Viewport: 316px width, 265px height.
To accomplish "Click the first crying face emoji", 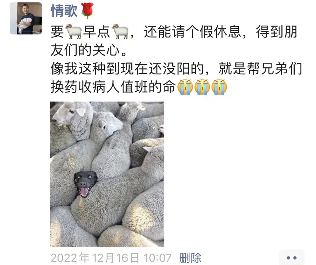I will pos(185,87).
